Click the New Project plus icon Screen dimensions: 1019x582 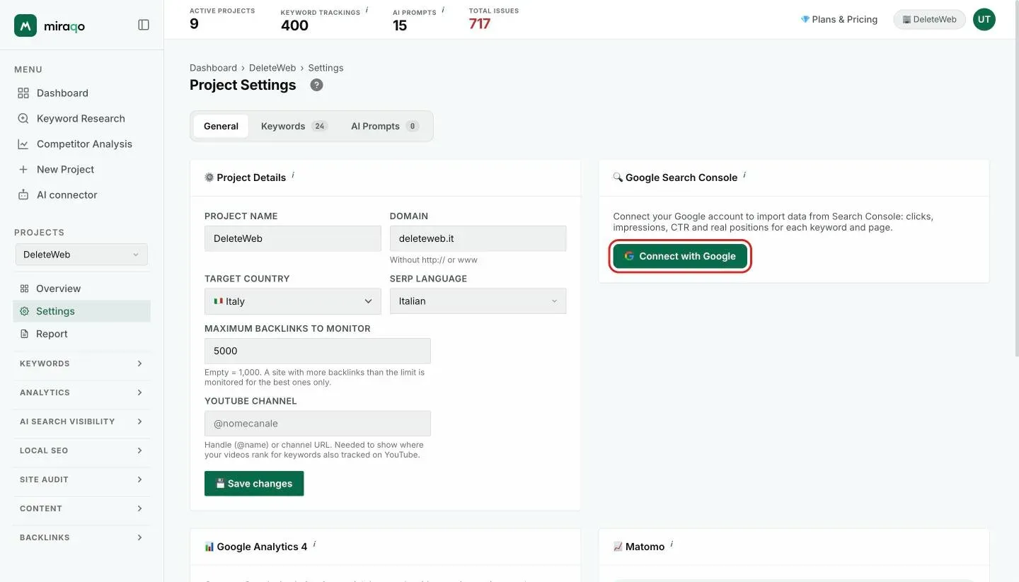click(x=23, y=169)
